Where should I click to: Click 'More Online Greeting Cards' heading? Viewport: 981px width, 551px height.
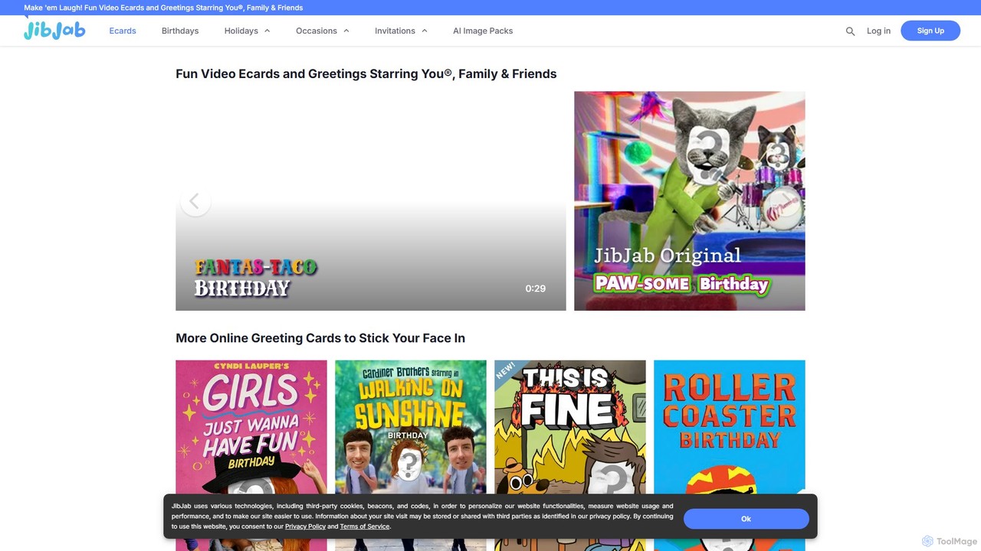tap(320, 338)
